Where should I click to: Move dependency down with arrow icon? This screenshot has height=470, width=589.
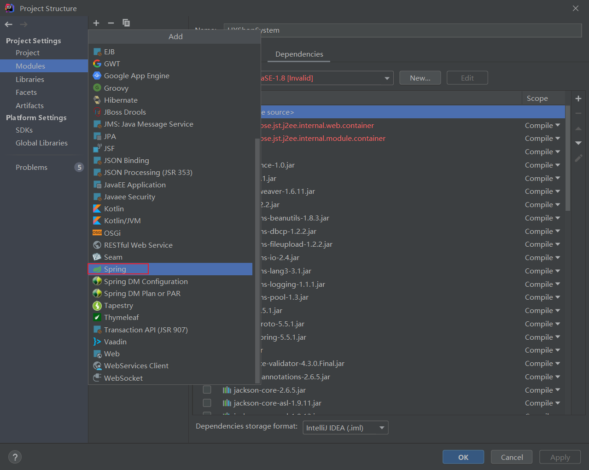coord(578,143)
